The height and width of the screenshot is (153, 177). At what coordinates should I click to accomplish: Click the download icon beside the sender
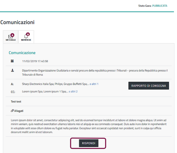(12, 70)
